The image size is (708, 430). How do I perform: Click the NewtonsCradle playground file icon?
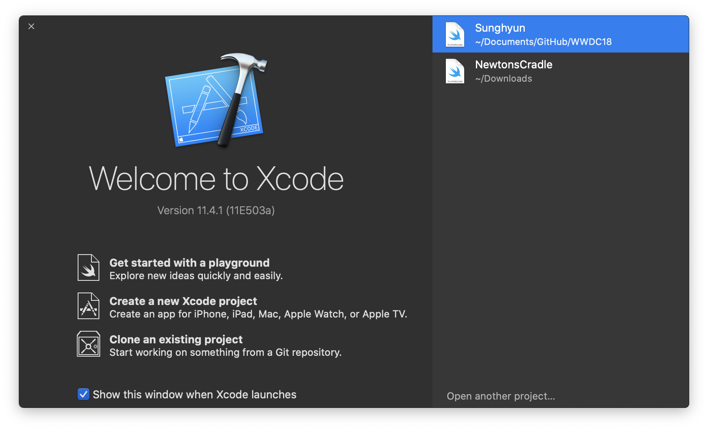click(455, 71)
